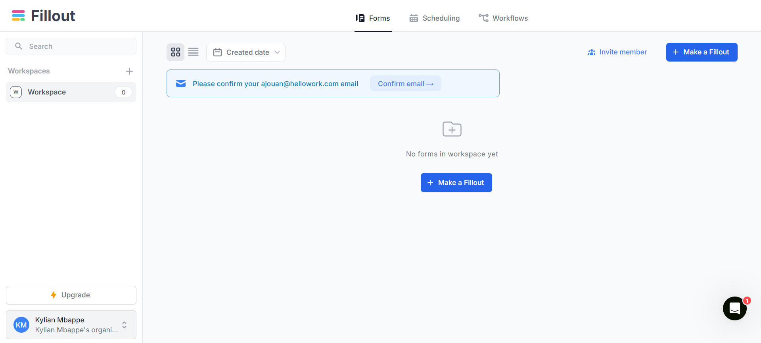
Task: Click the Fillout brand name text
Action: point(53,16)
